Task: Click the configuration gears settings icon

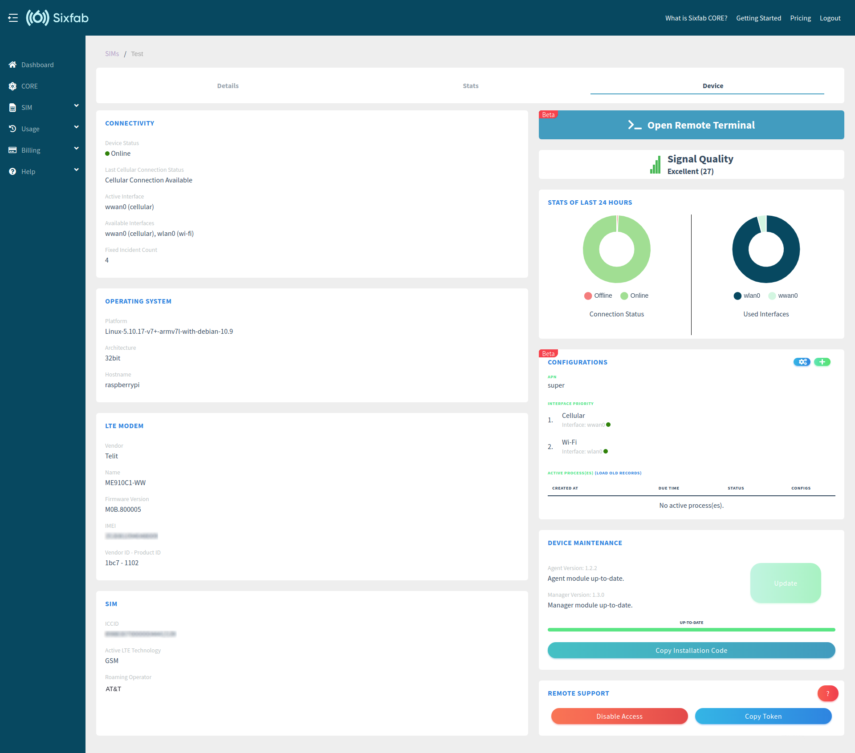Action: pos(802,362)
